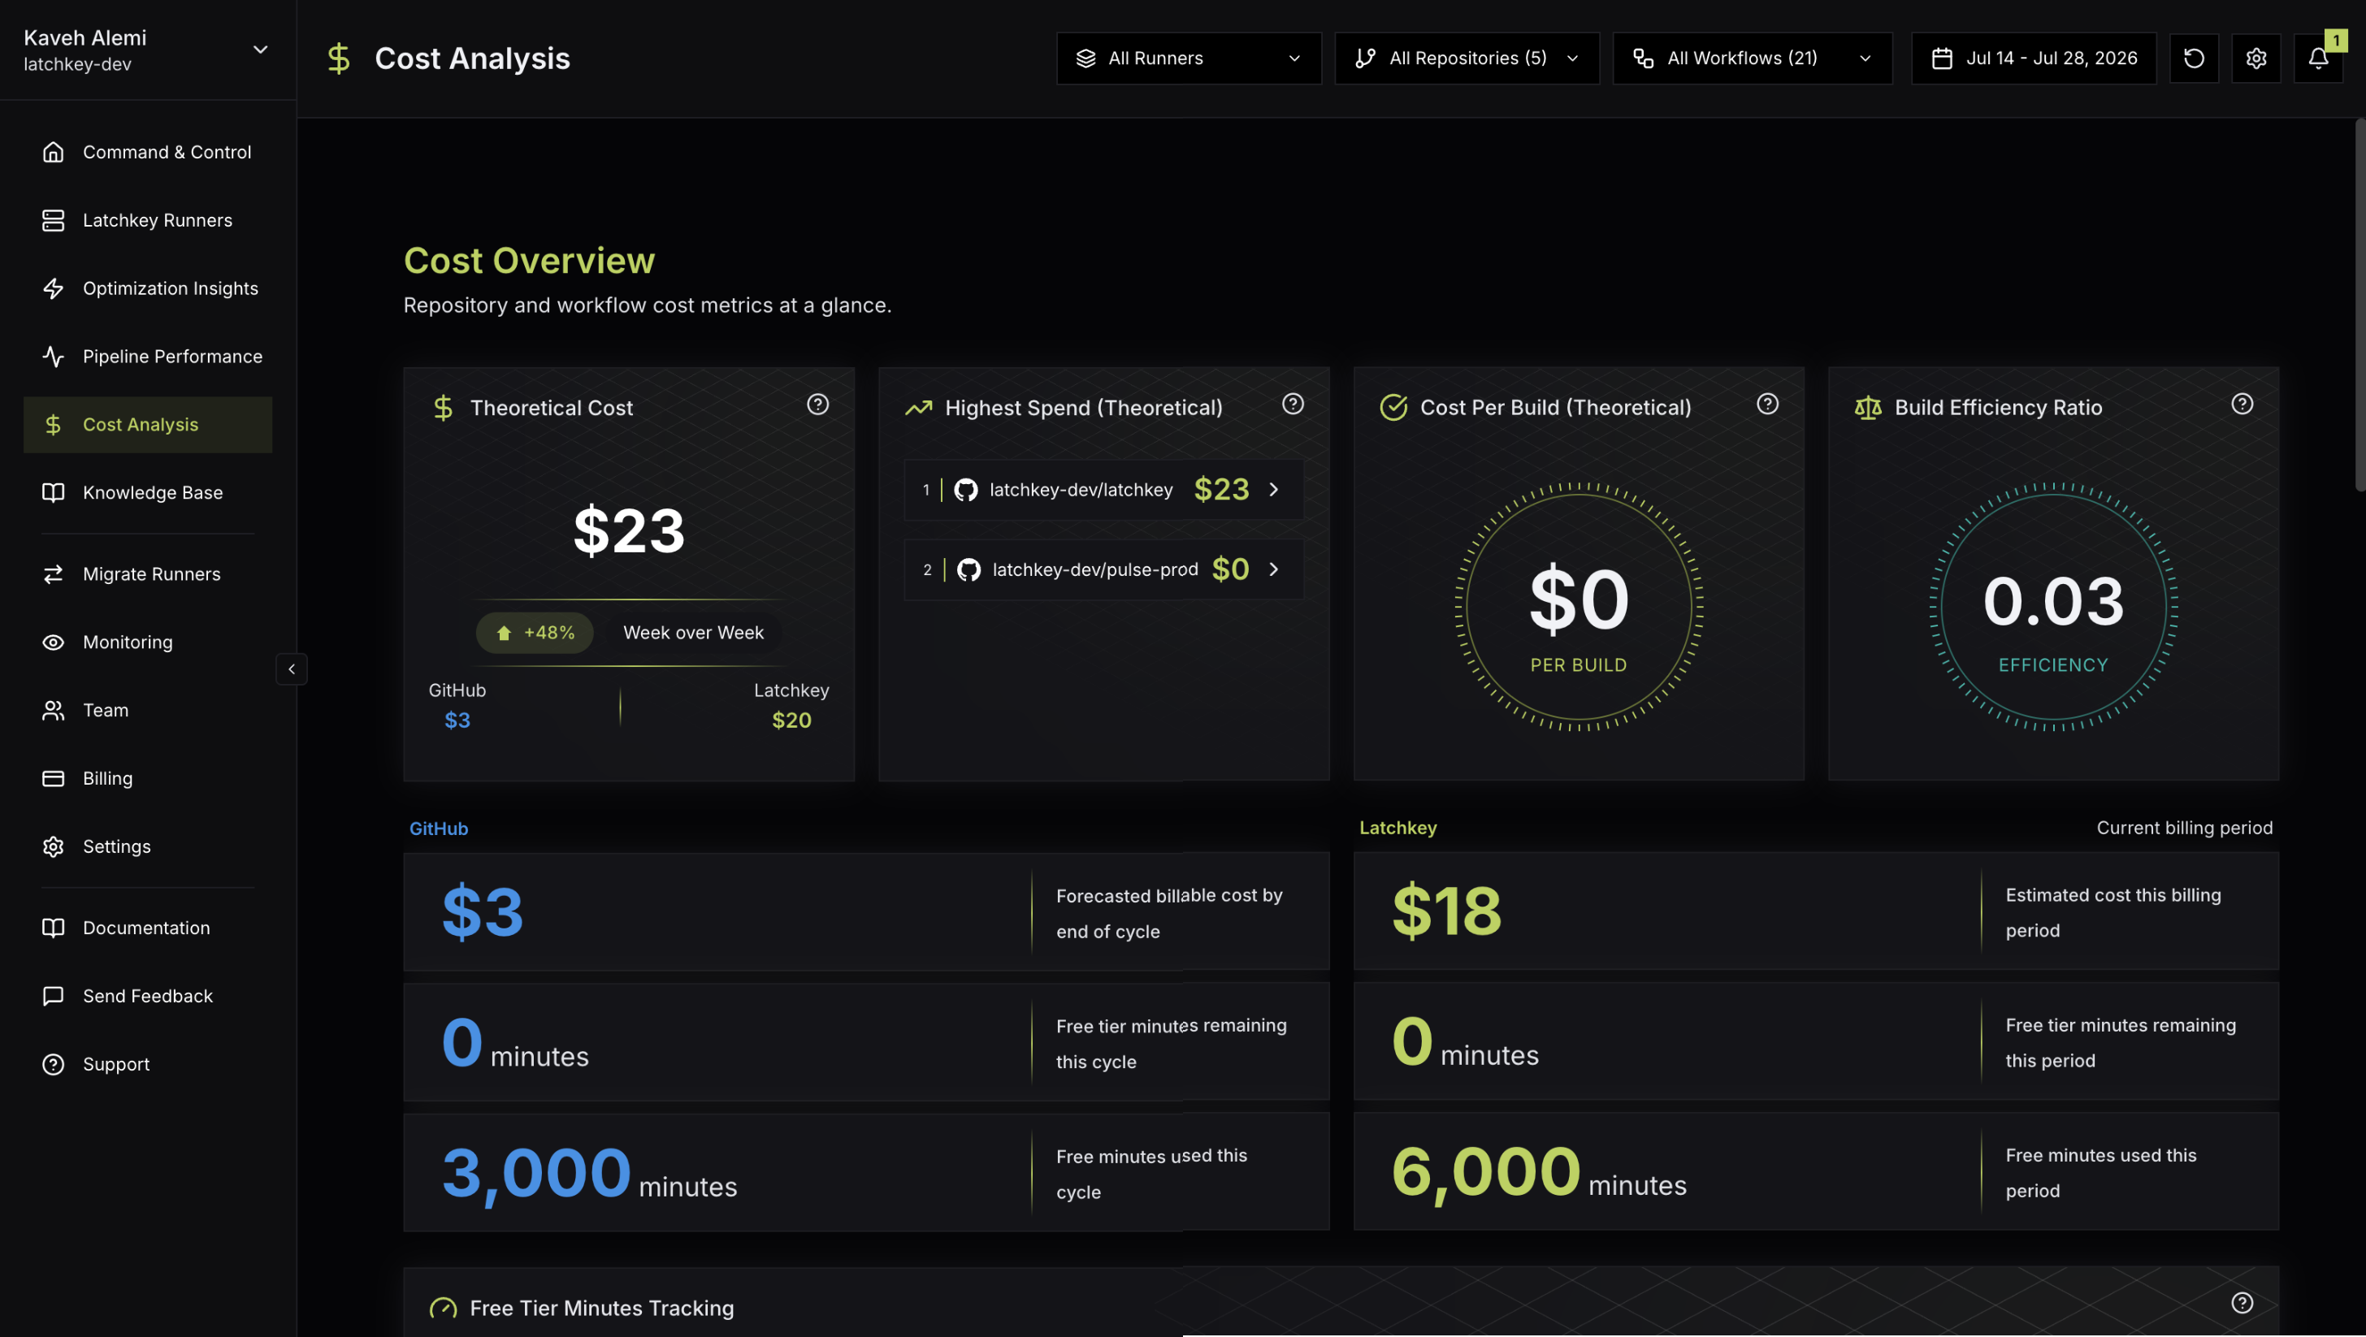Click the Current billing period label
Image resolution: width=2366 pixels, height=1337 pixels.
2184,828
